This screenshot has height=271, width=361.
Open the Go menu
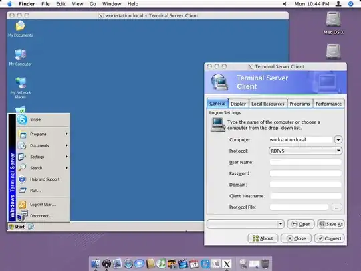[x=93, y=4]
